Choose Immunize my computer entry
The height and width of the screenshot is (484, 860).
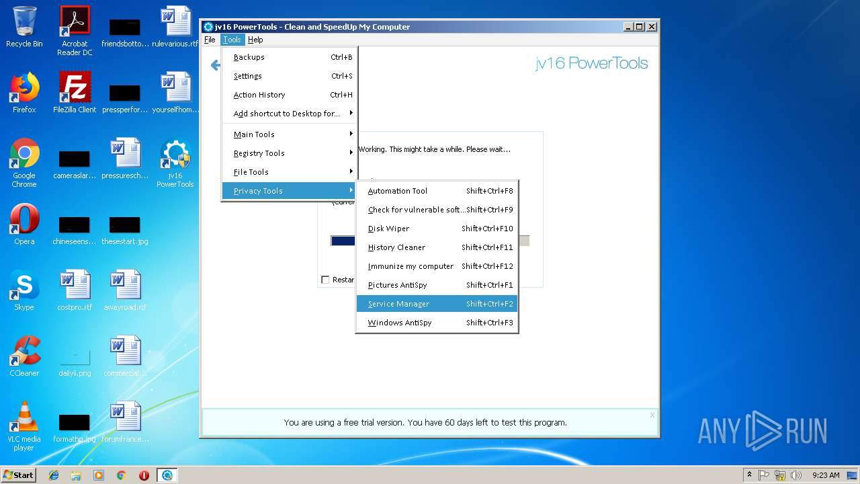click(x=437, y=266)
